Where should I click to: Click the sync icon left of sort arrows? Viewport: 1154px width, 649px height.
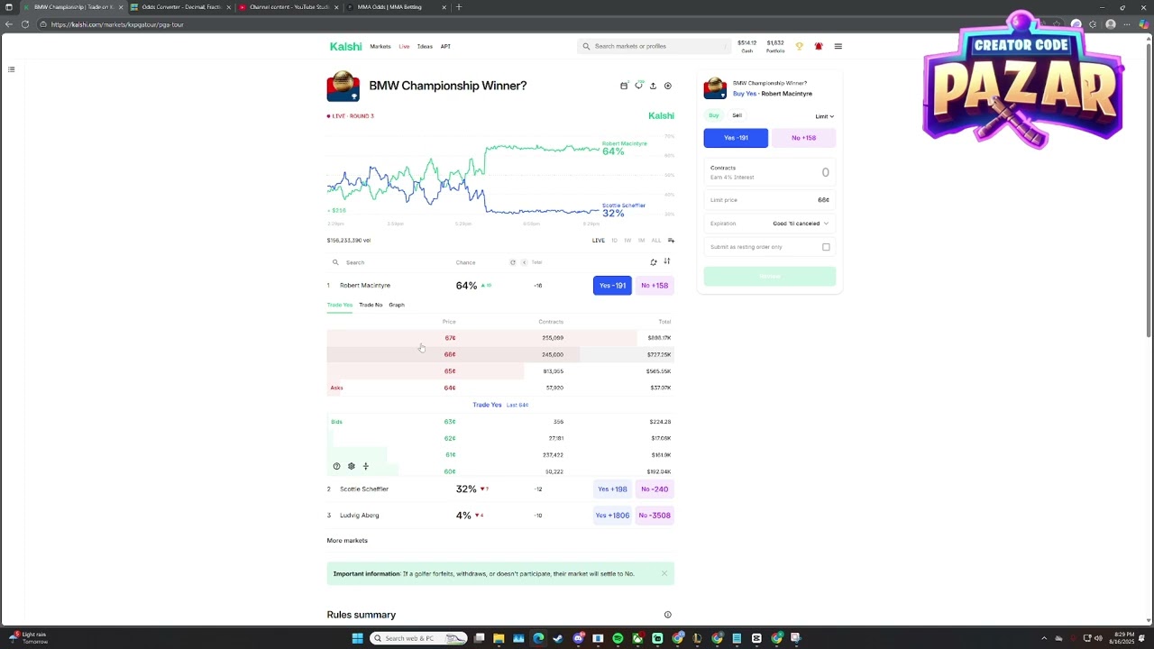654,262
